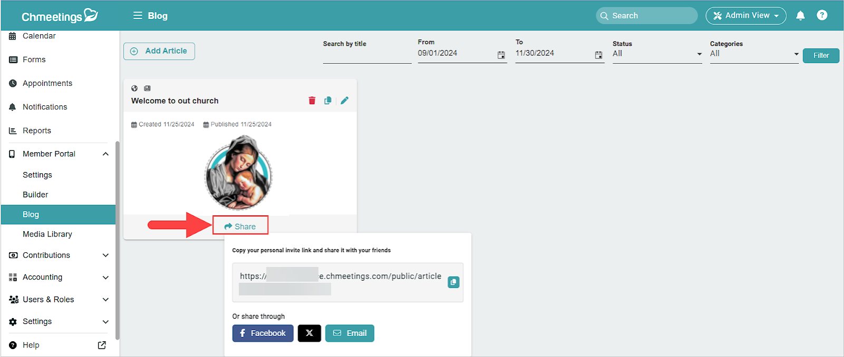Open the To date calendar picker
This screenshot has height=357, width=844.
click(598, 55)
